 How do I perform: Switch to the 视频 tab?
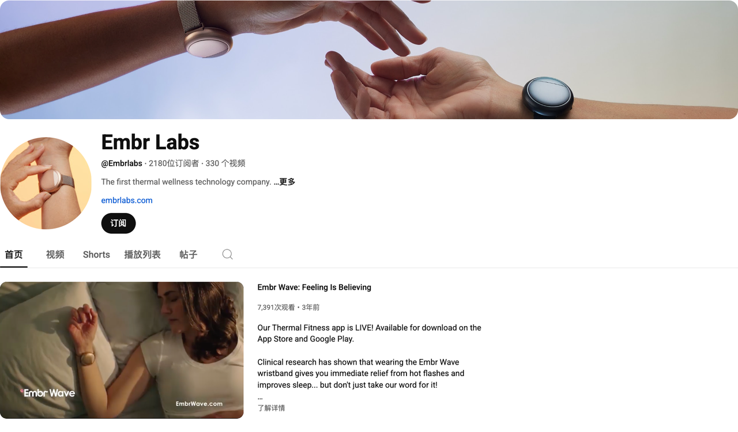click(55, 255)
